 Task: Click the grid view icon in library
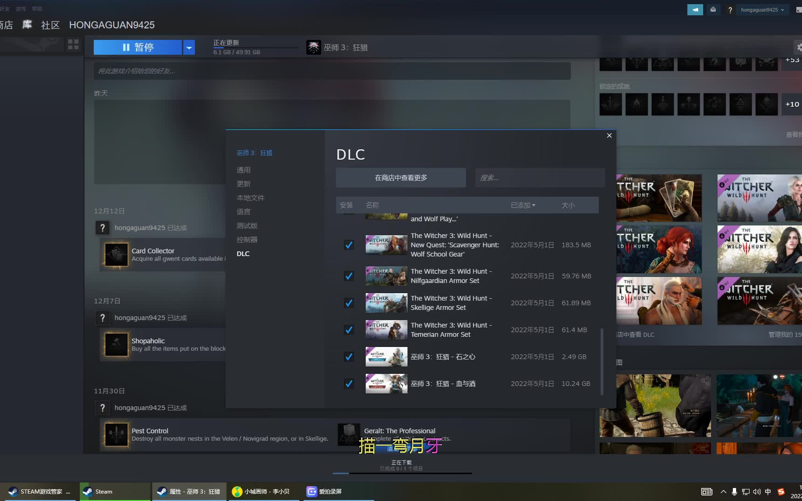73,45
